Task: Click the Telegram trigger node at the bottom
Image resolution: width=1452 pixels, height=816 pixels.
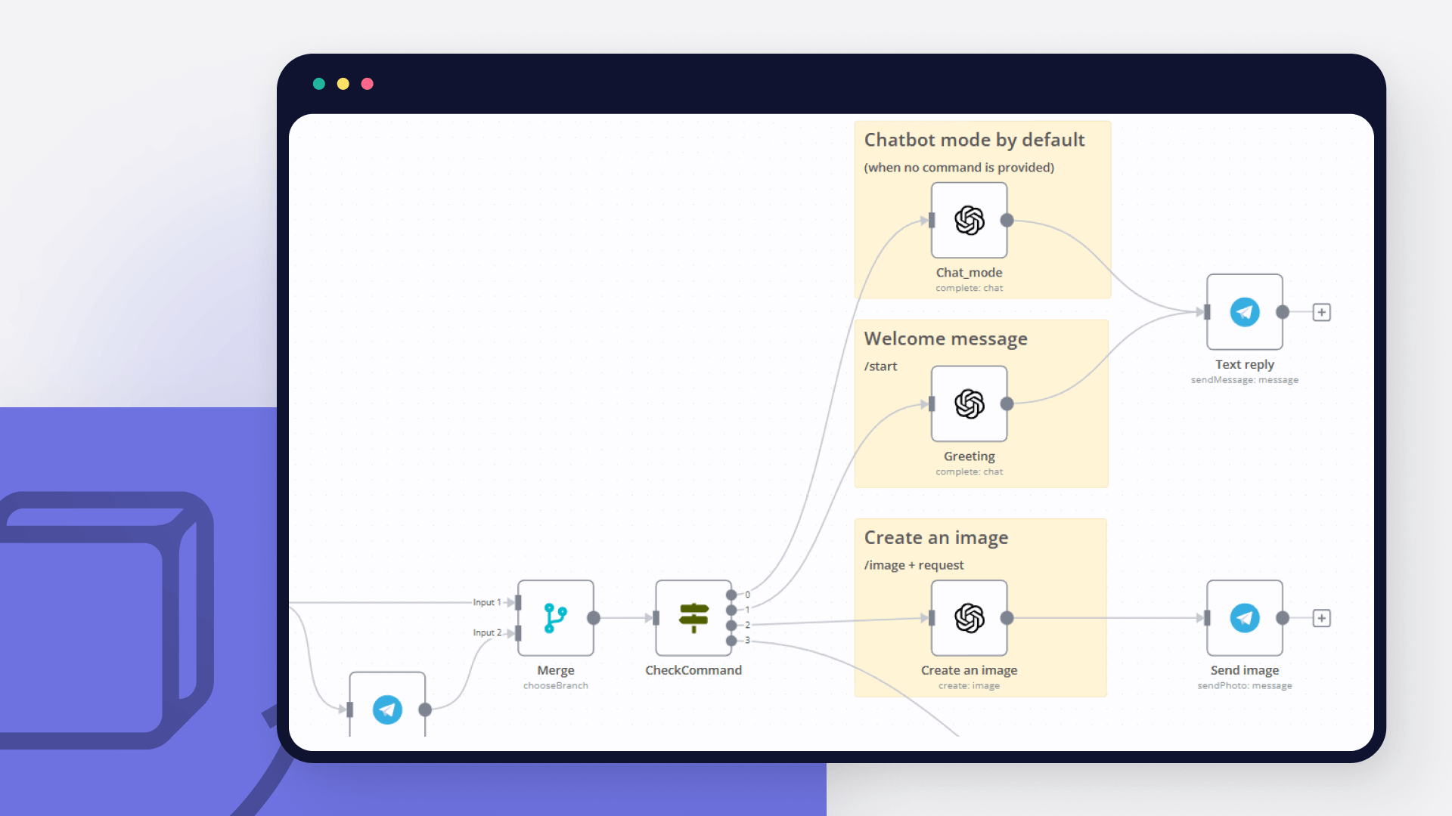Action: click(x=386, y=709)
